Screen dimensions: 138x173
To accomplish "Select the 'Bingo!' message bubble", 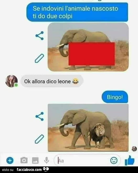I will coord(115,97).
